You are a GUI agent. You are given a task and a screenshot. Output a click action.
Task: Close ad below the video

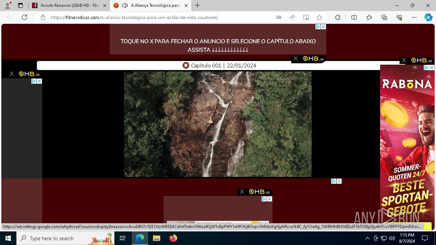click(x=339, y=181)
